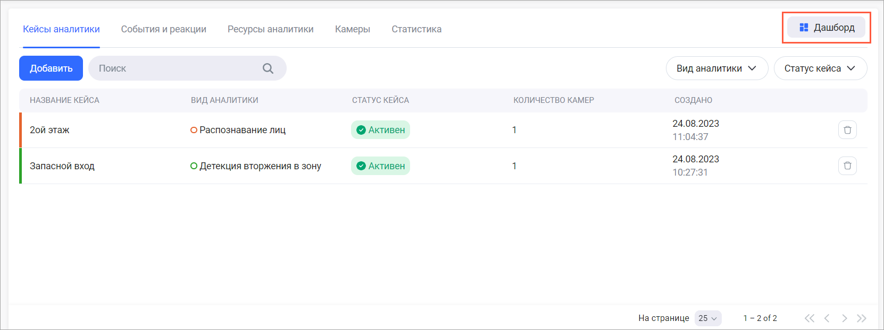This screenshot has height=330, width=884.
Task: Click the search magnifier icon
Action: (268, 68)
